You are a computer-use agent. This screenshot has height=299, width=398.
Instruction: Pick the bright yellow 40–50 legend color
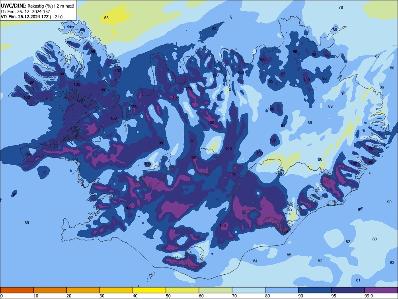point(149,290)
